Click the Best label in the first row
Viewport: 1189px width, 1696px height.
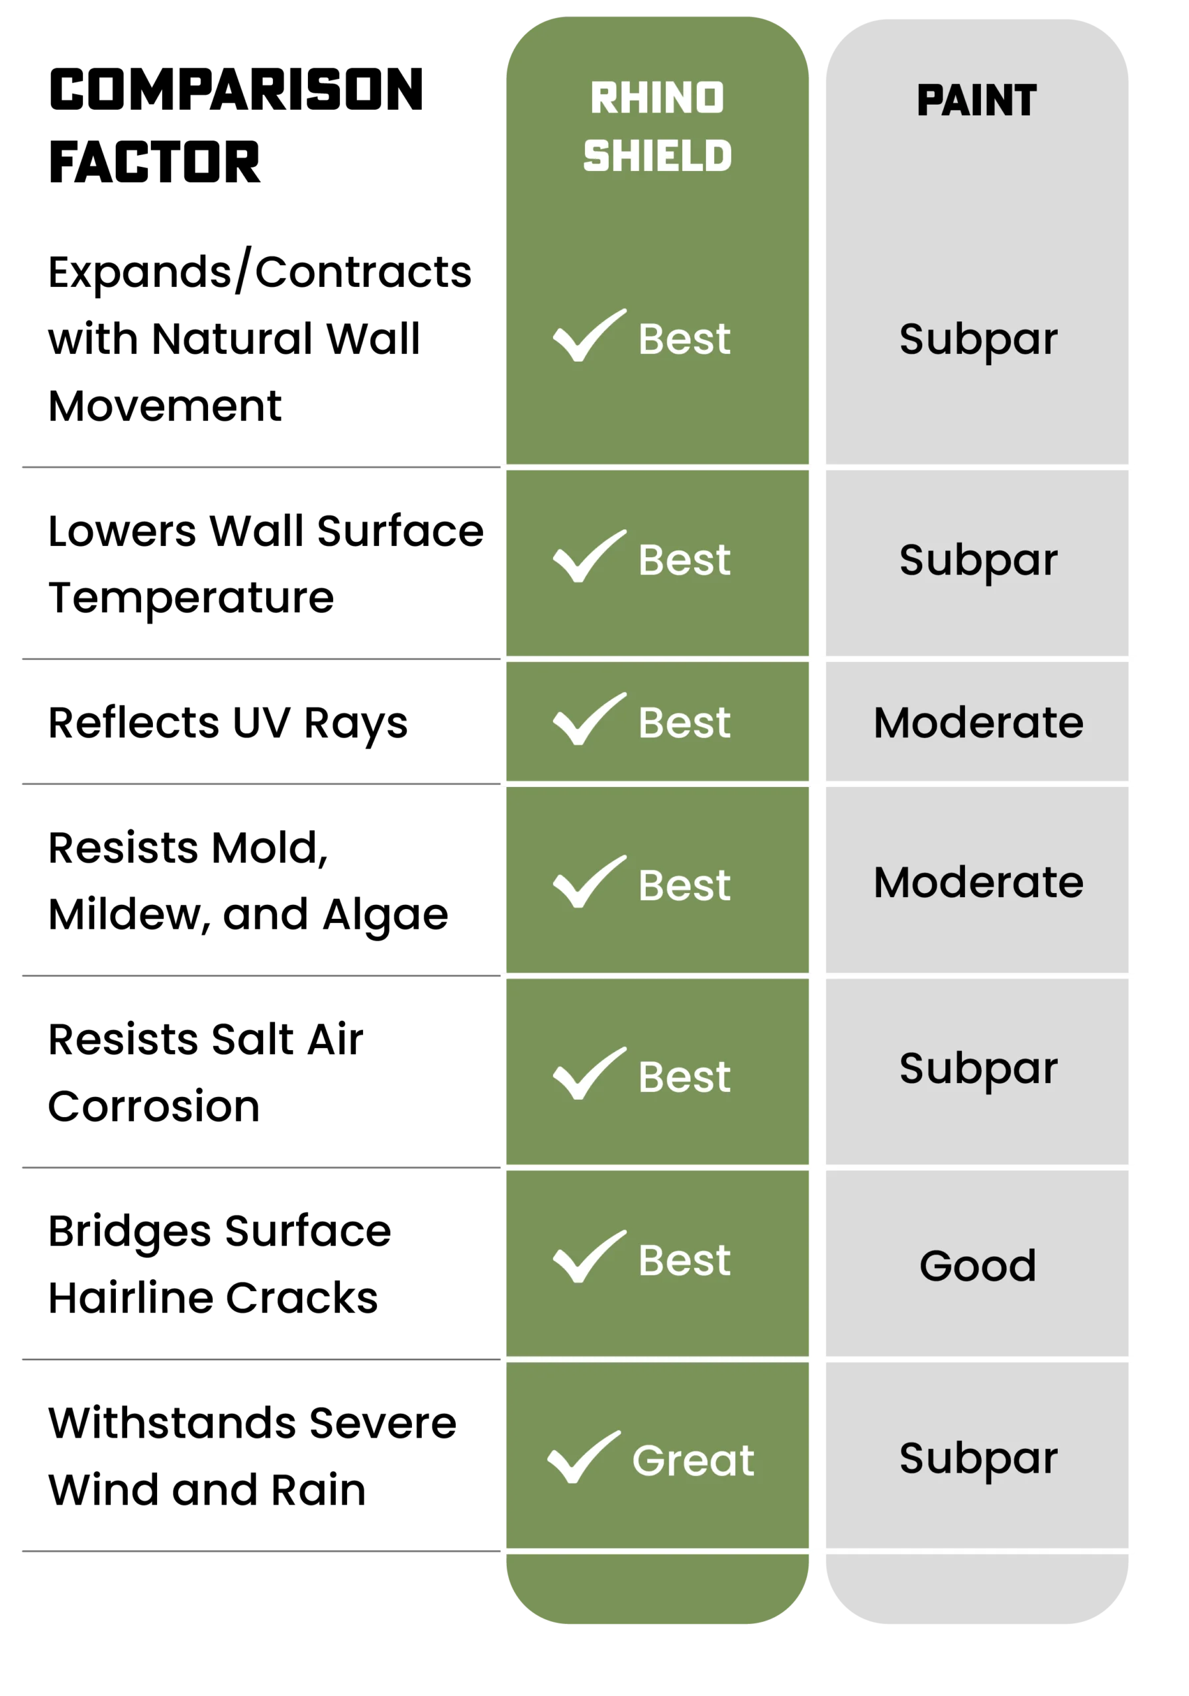(684, 339)
